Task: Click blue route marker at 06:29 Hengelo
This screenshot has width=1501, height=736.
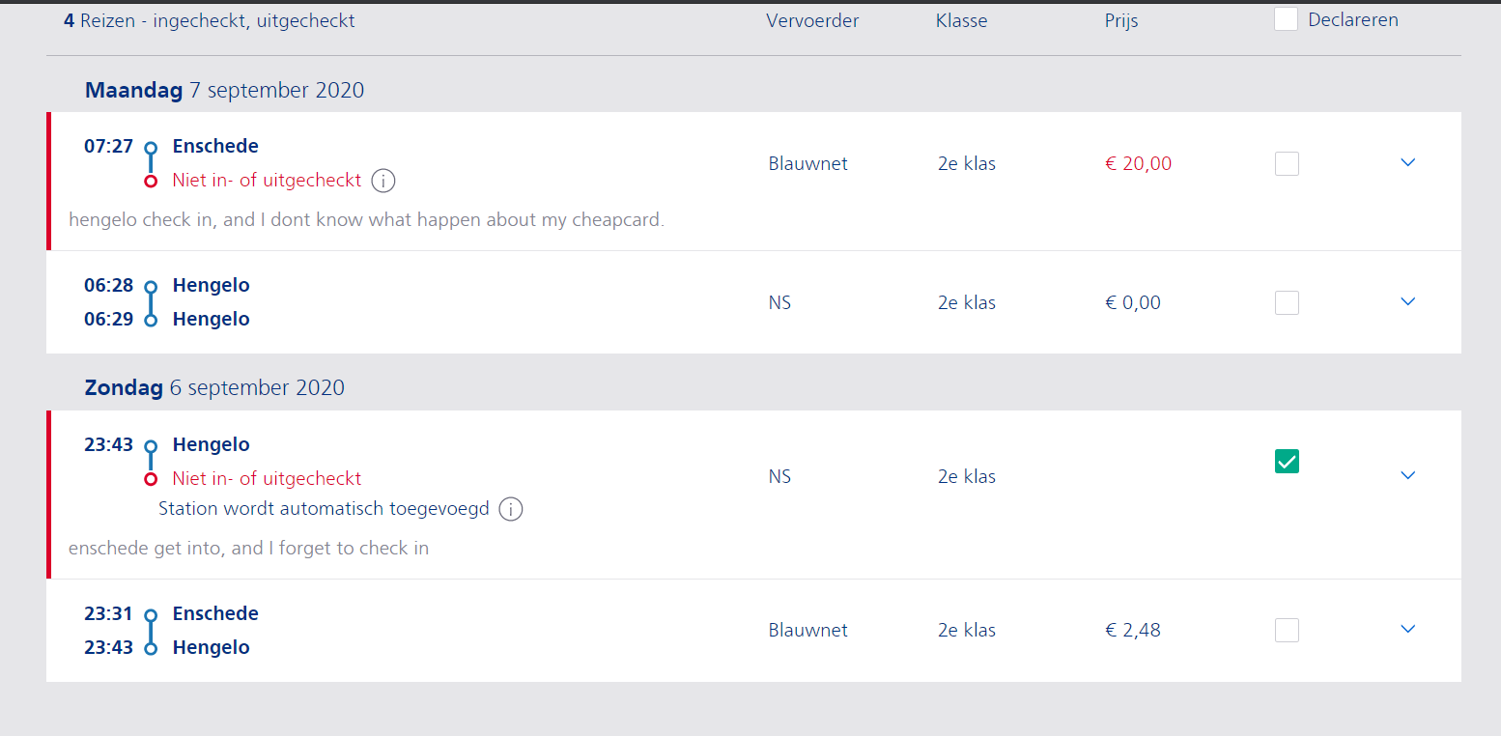Action: coord(151,321)
